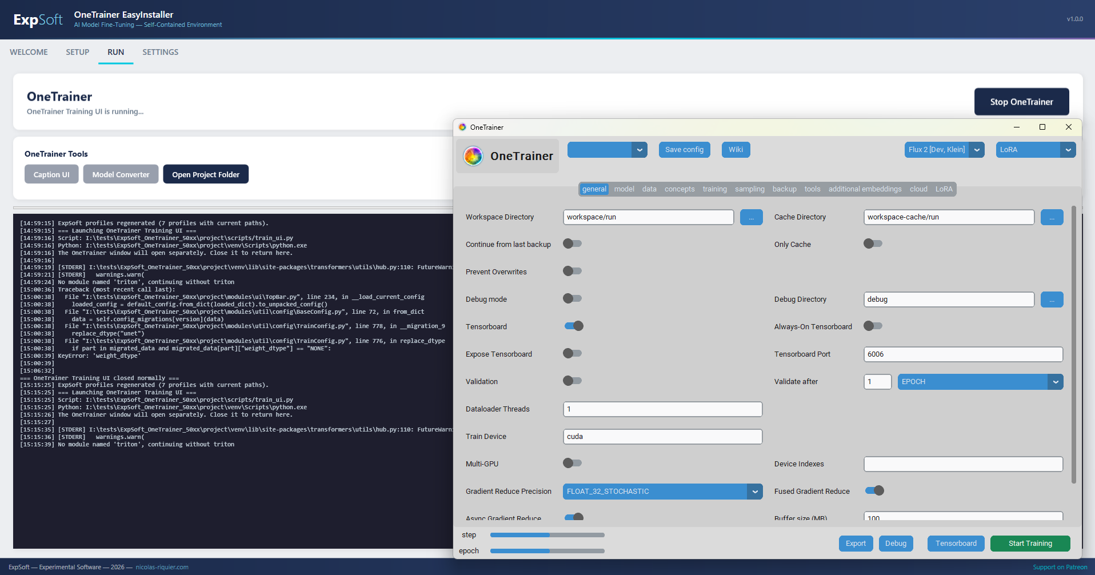Enable Validation switch
The image size is (1095, 575).
(x=572, y=381)
